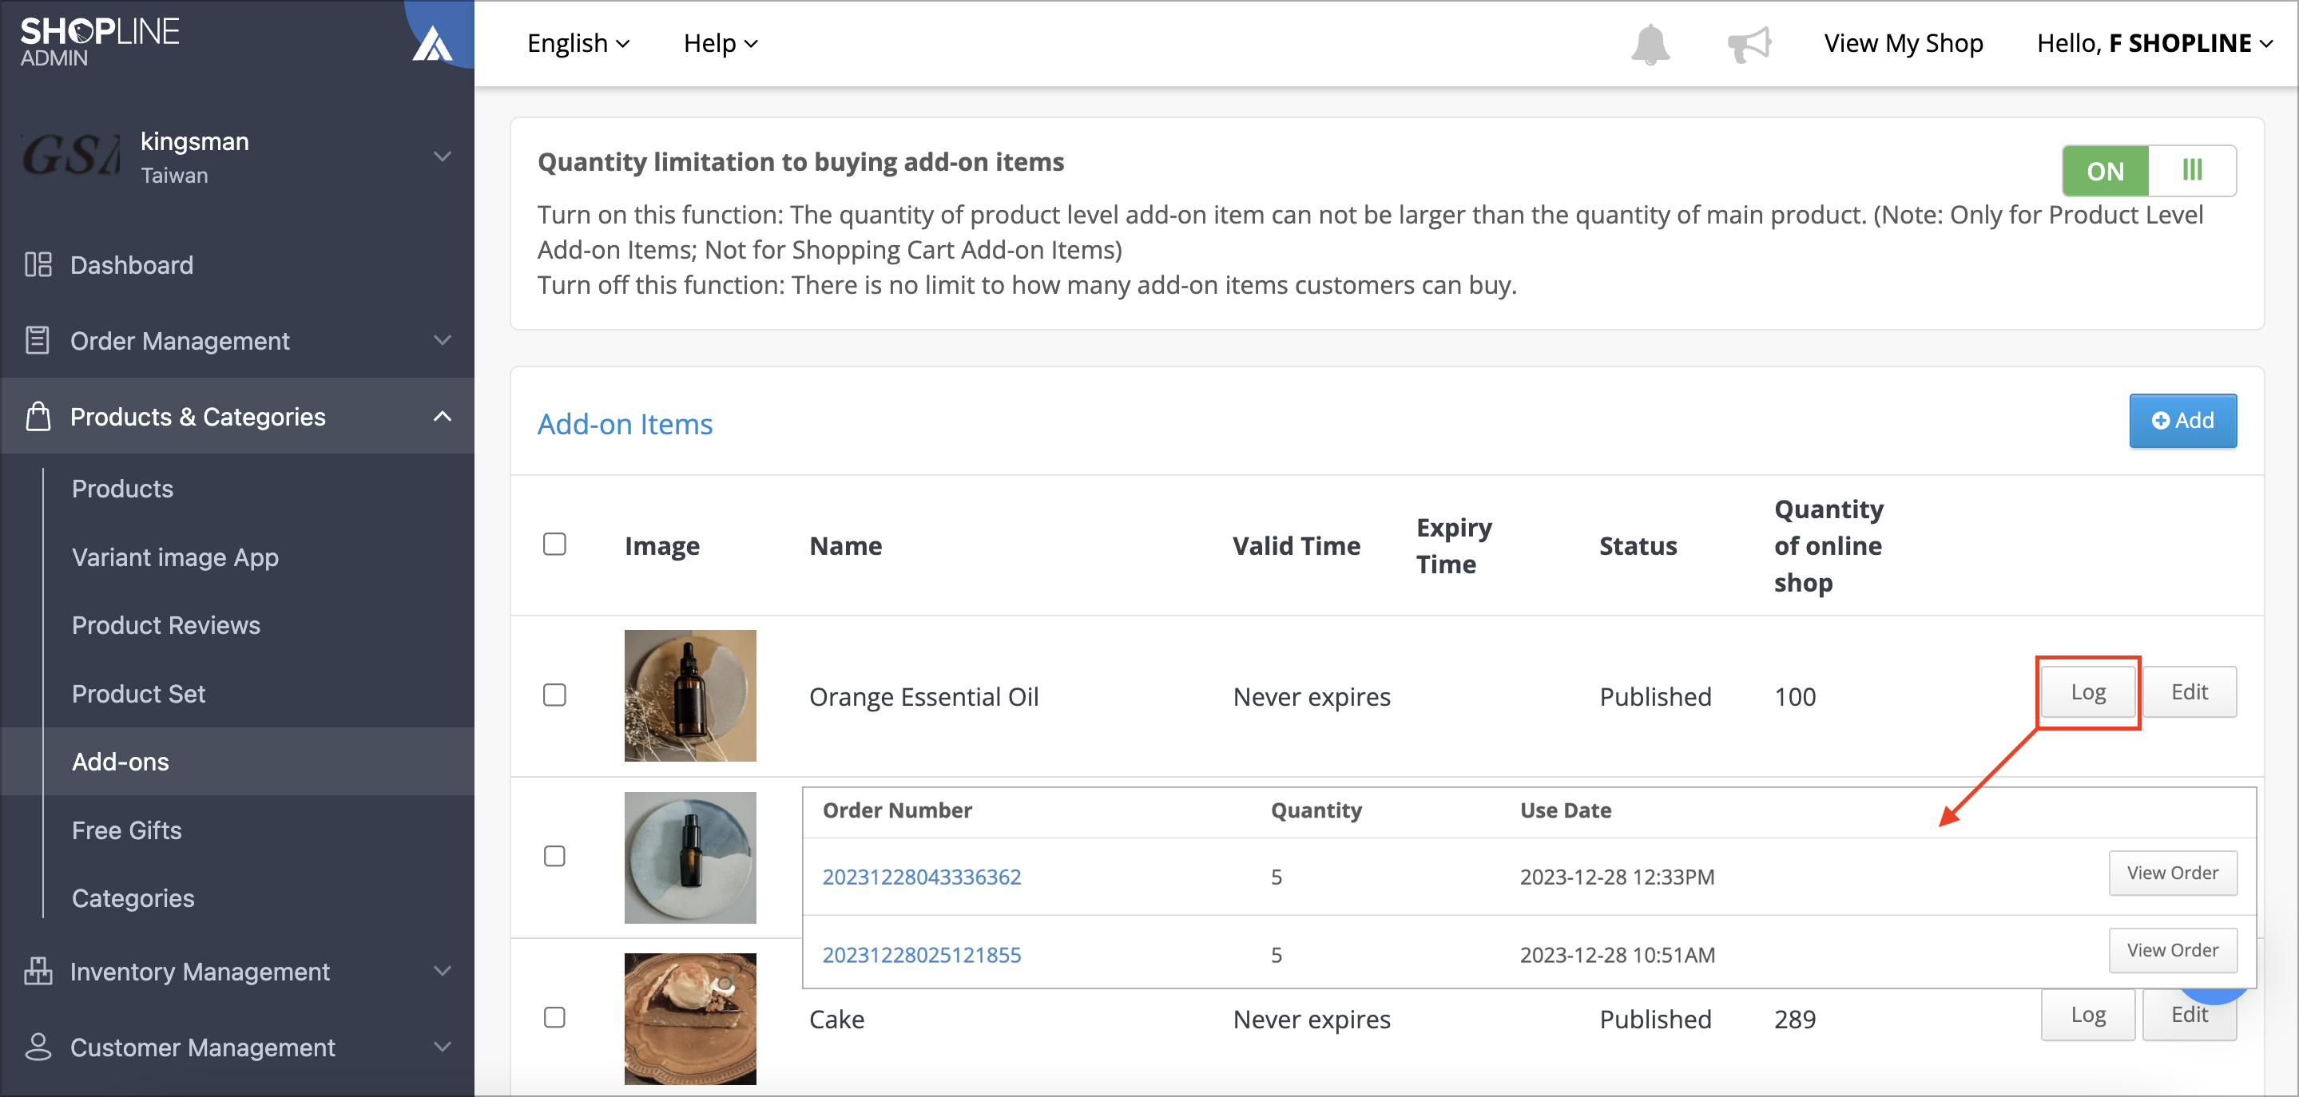This screenshot has height=1097, width=2299.
Task: Click Edit for Orange Essential Oil
Action: pyautogui.click(x=2190, y=692)
